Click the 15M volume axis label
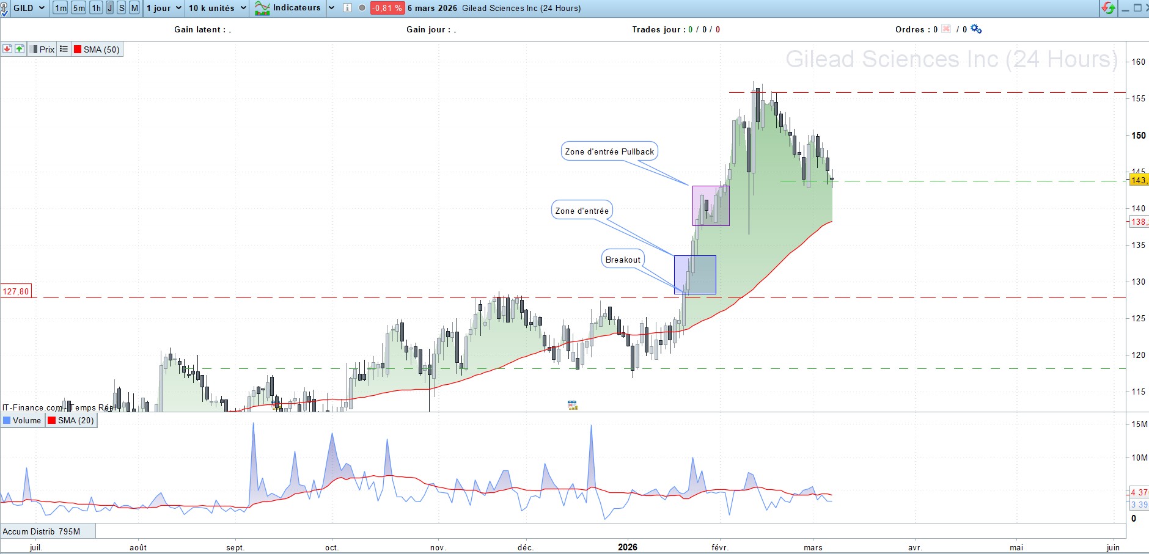This screenshot has width=1149, height=554. (x=1140, y=424)
